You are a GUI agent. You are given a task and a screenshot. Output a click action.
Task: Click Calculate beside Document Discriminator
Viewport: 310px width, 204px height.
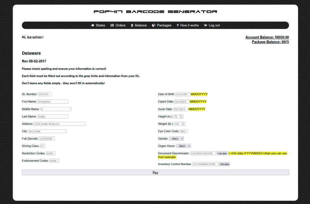[x=222, y=153]
